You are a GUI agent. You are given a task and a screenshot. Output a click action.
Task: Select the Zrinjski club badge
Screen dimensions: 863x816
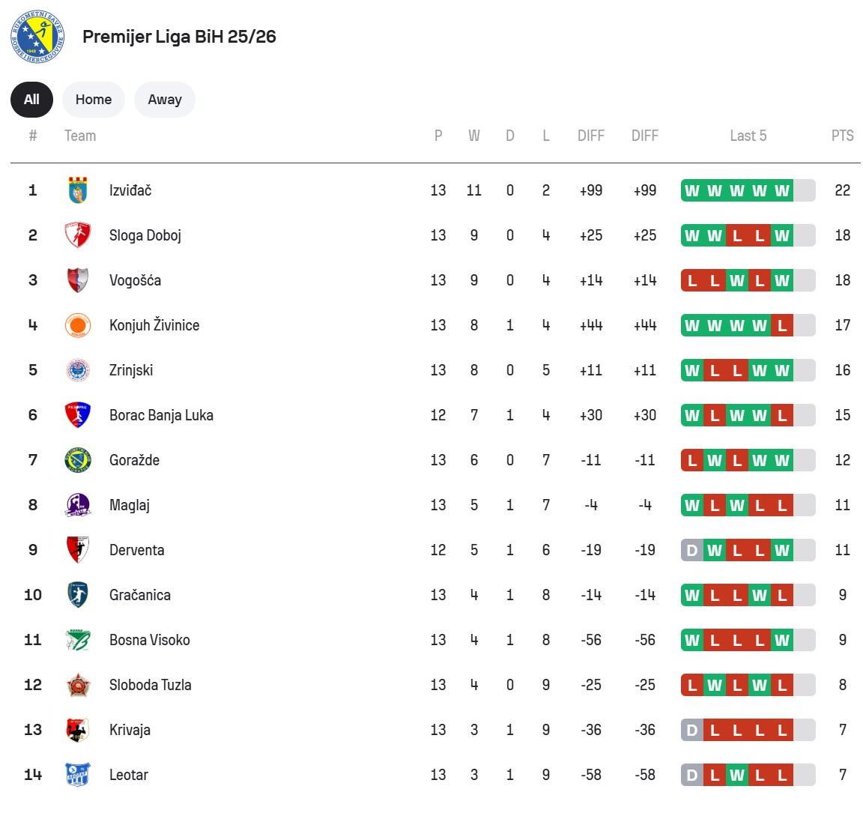(78, 370)
